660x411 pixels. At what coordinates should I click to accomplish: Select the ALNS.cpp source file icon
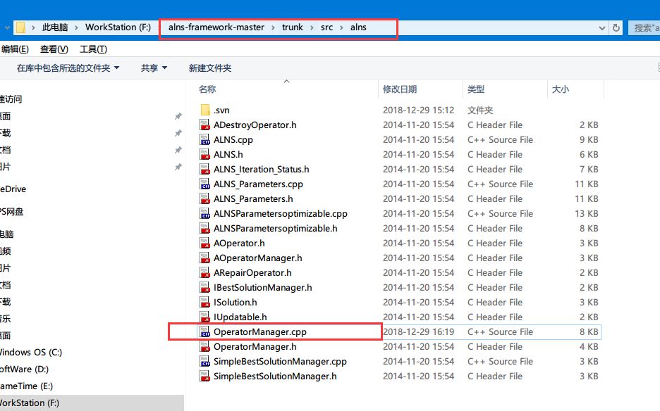206,139
